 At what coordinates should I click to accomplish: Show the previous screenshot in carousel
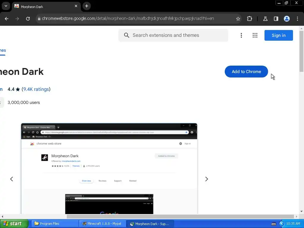tap(12, 179)
